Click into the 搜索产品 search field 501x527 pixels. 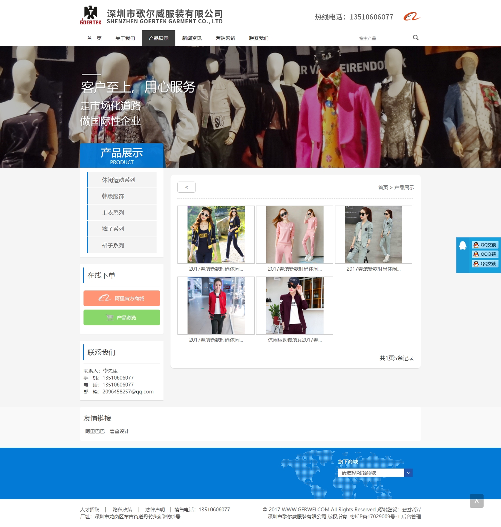(x=384, y=38)
